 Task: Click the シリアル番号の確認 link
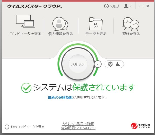[78, 124]
